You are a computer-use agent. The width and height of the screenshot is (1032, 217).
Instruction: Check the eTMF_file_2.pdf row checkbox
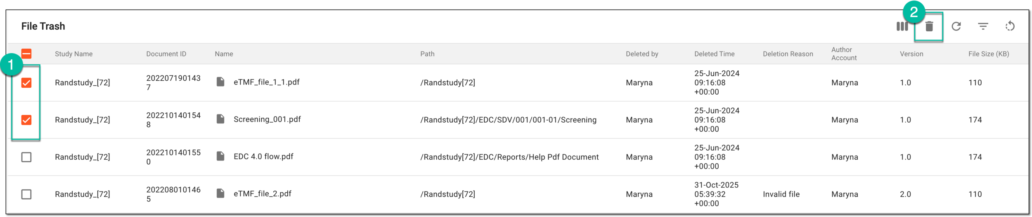[x=26, y=194]
